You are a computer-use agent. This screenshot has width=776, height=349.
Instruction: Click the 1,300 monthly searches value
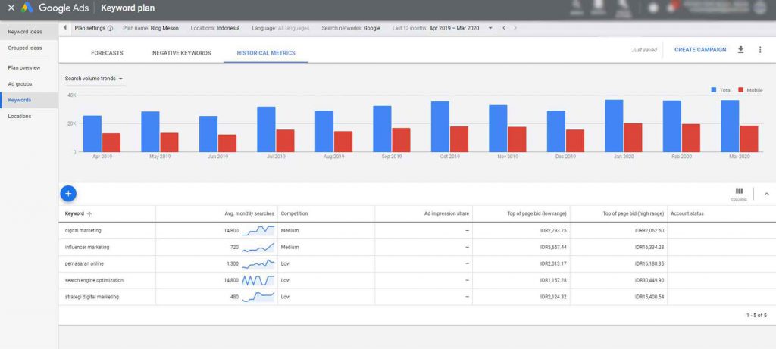[x=233, y=264]
